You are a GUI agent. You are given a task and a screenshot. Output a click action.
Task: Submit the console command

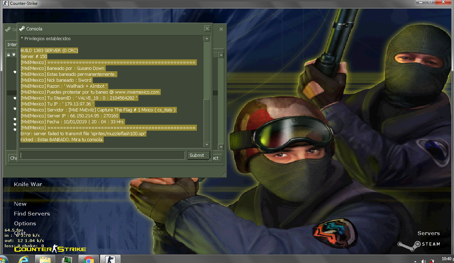199,155
